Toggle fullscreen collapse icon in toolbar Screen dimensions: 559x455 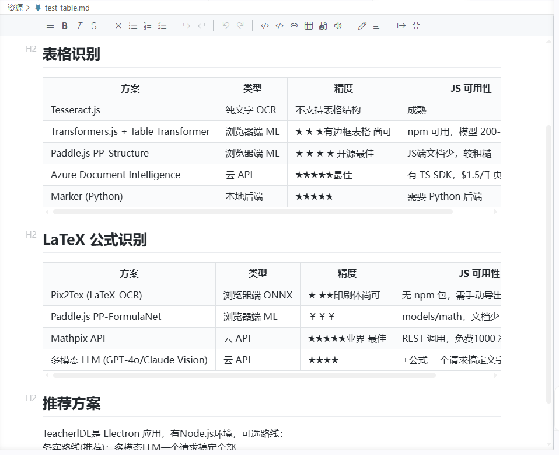tap(415, 26)
